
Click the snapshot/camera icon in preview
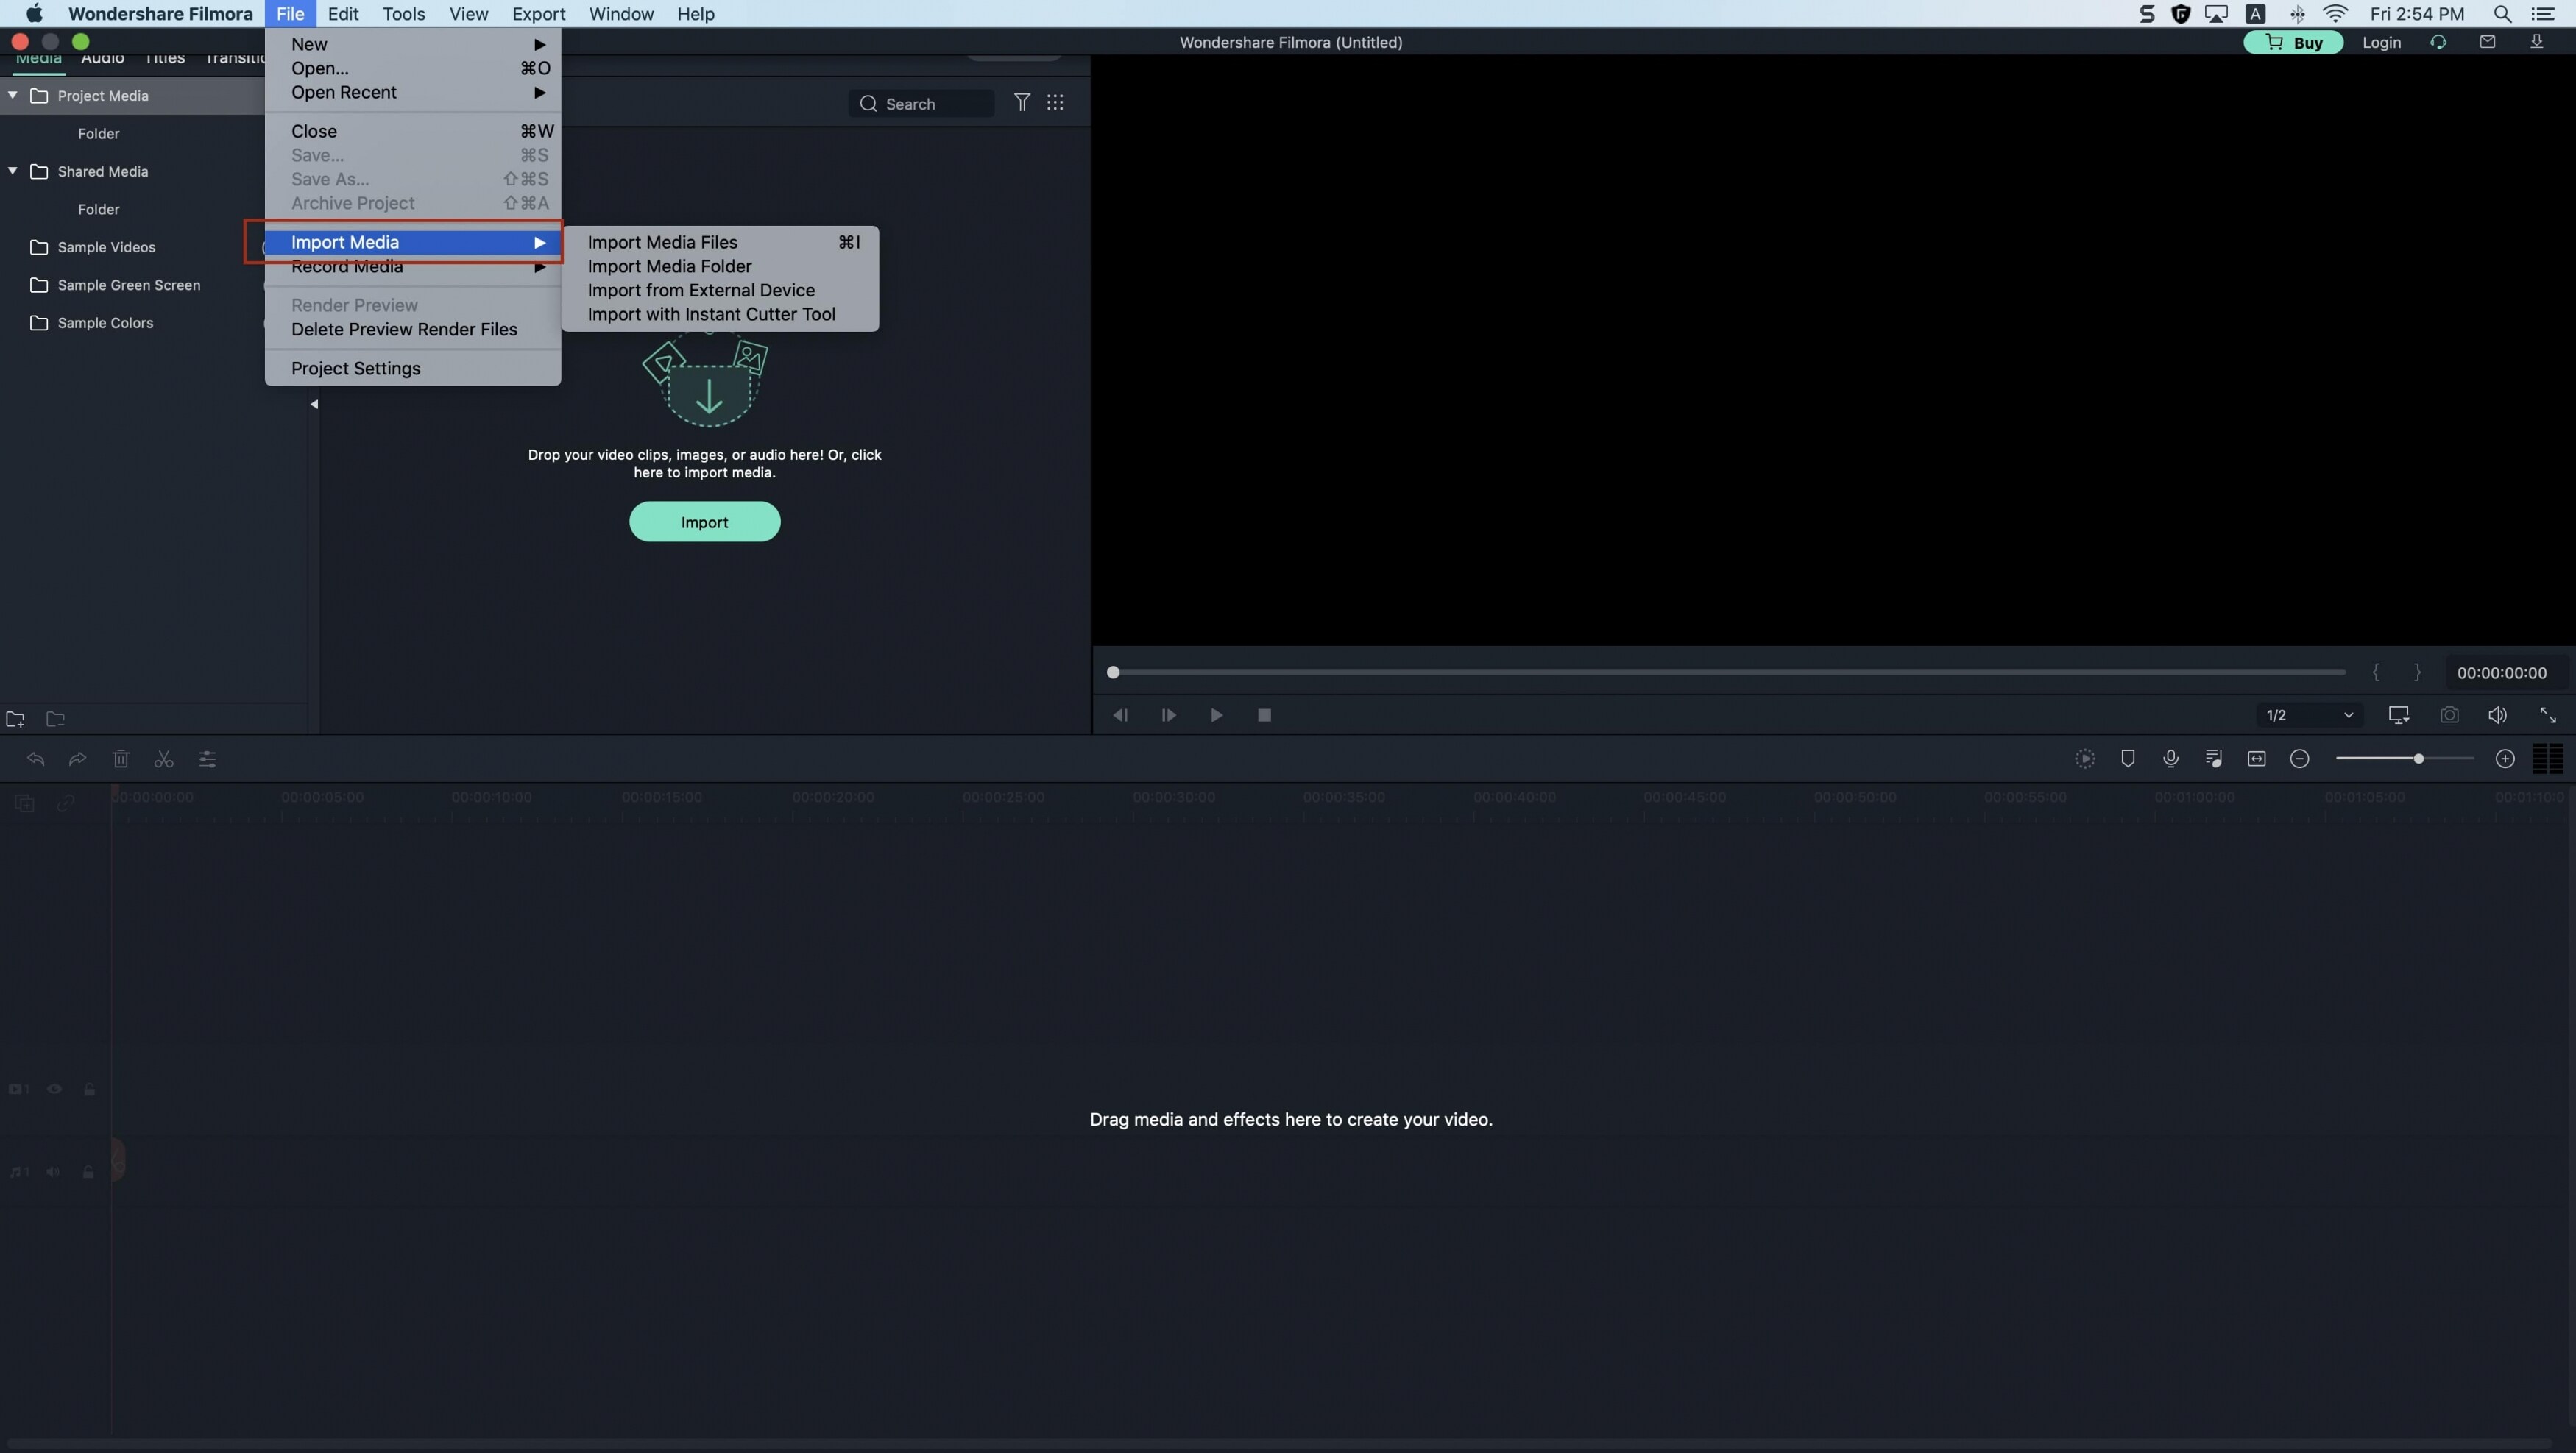pyautogui.click(x=2449, y=714)
